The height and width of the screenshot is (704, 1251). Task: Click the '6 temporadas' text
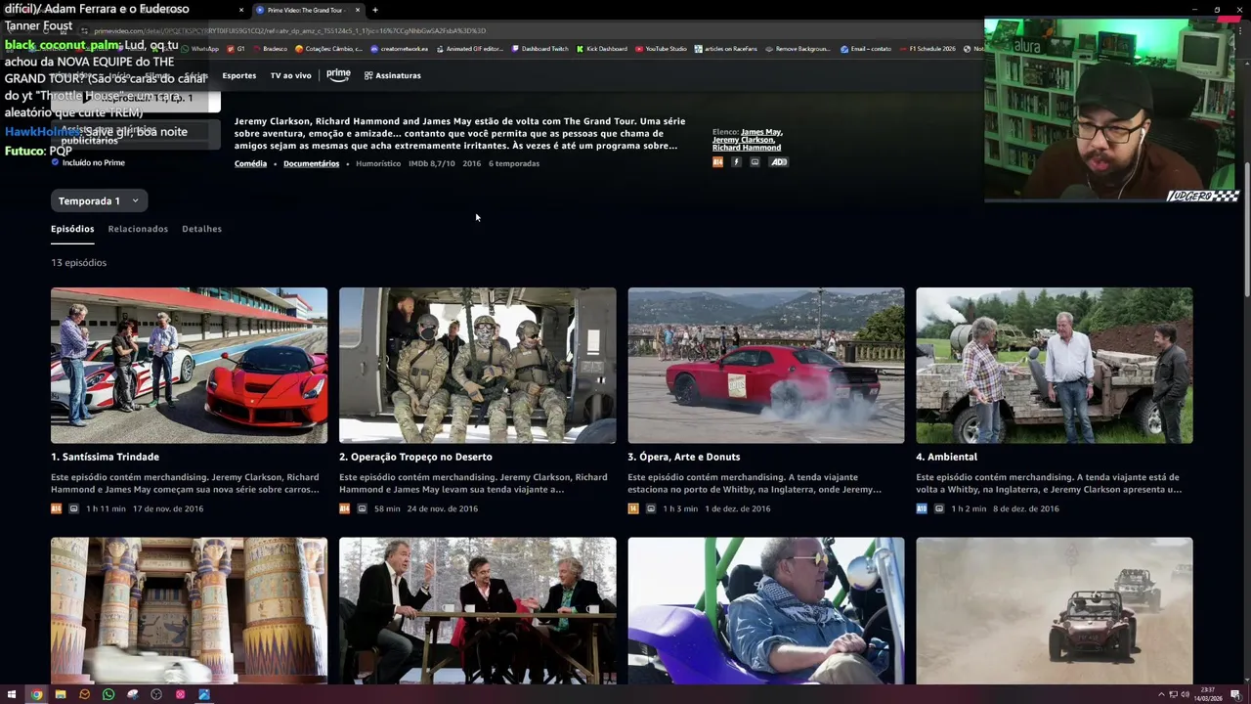click(514, 163)
